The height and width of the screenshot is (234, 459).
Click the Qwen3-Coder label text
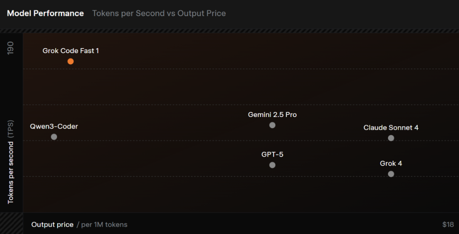coord(54,126)
